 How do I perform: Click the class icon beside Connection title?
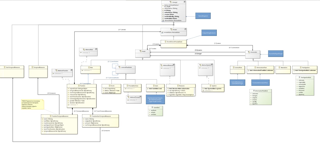[249, 52]
